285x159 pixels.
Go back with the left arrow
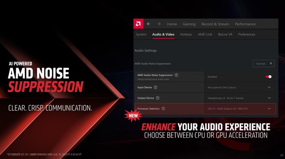point(148,24)
